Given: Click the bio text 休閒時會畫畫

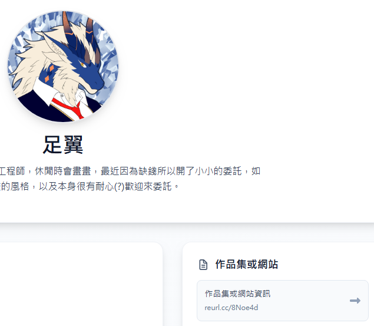Looking at the screenshot, I should click(63, 171).
